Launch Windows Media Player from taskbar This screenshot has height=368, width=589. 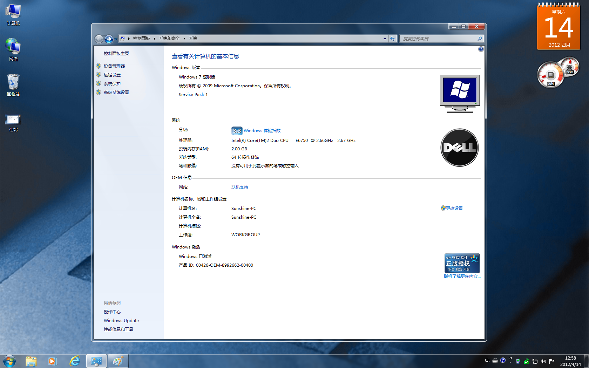click(52, 361)
